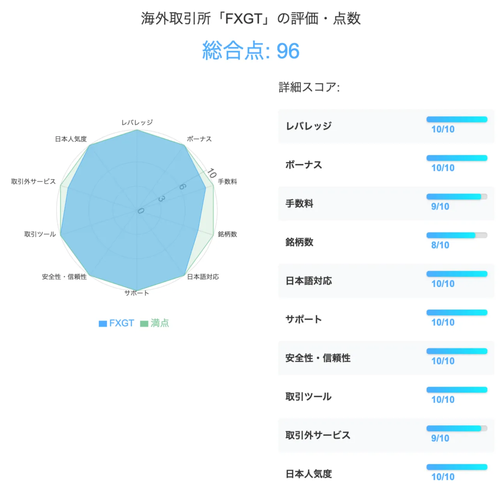Click the blue FXGT legend color box
The height and width of the screenshot is (492, 502).
(103, 323)
